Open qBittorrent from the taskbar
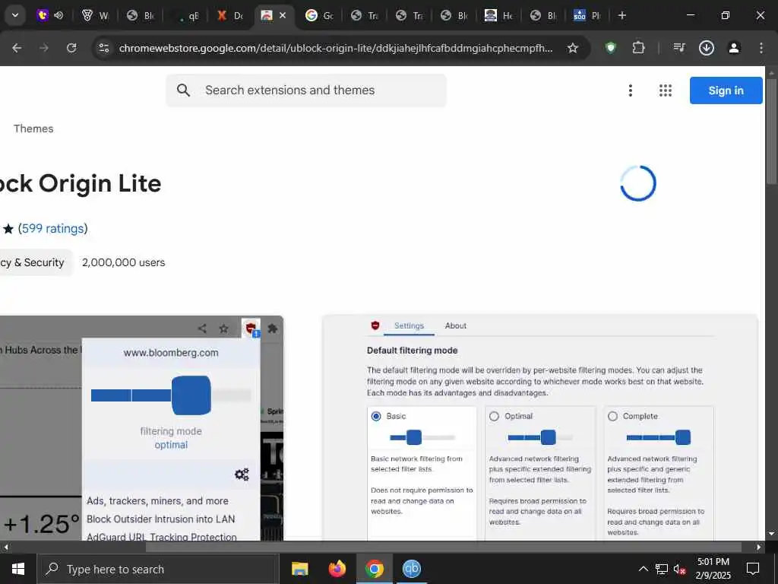Image resolution: width=778 pixels, height=584 pixels. (x=411, y=569)
